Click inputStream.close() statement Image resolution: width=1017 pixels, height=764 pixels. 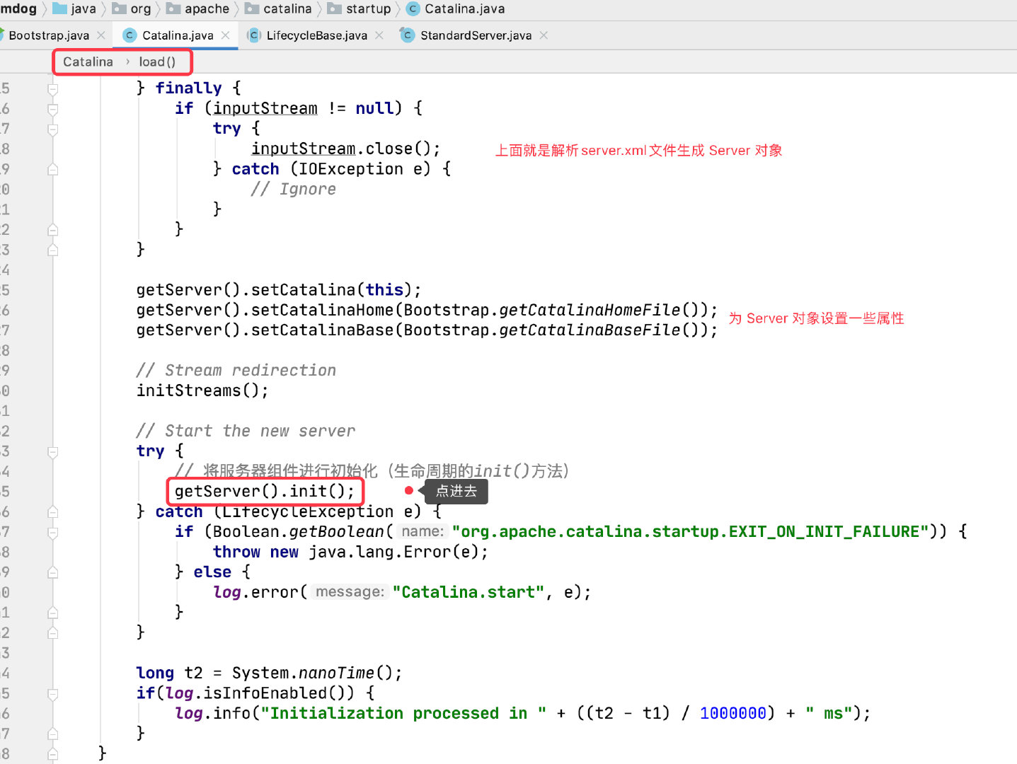(346, 149)
